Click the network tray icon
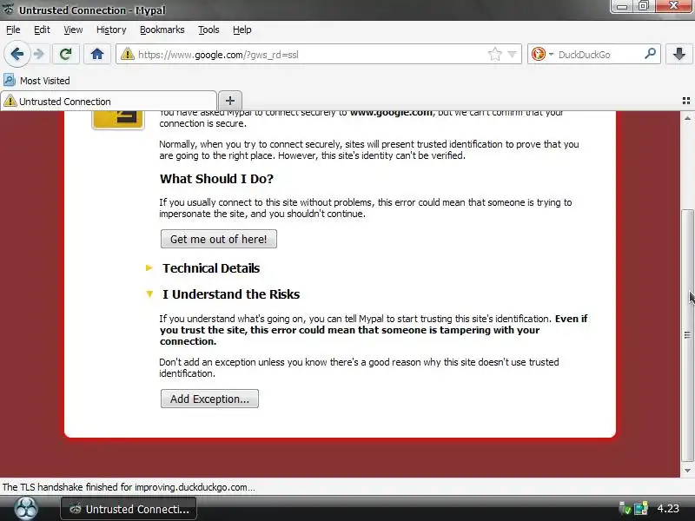The width and height of the screenshot is (695, 521). pyautogui.click(x=640, y=509)
